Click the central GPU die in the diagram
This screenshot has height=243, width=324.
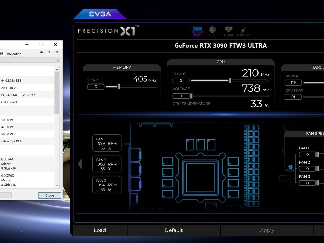[201, 178]
